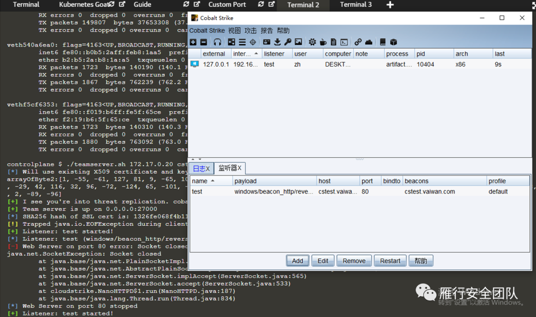Viewport: 536px width, 317px height.
Task: Sort sessions by the pid column header
Action: tap(433, 54)
